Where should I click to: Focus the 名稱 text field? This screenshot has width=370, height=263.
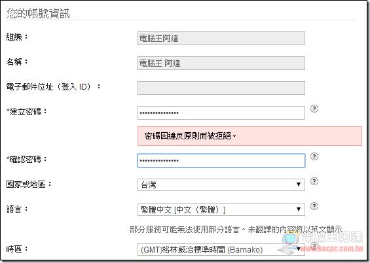[221, 63]
